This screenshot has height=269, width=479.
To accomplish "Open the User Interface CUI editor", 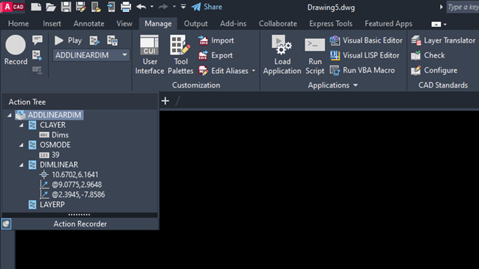I will tap(150, 55).
